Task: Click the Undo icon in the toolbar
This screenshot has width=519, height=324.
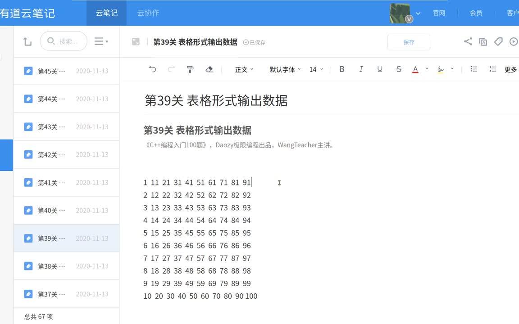Action: (152, 69)
